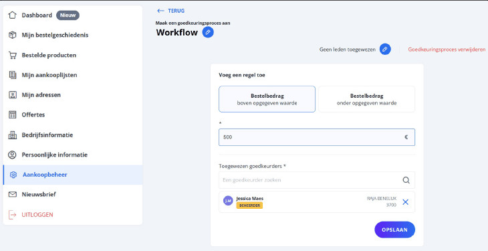Edit assigned members with pencil icon
The image size is (488, 251).
pos(385,50)
